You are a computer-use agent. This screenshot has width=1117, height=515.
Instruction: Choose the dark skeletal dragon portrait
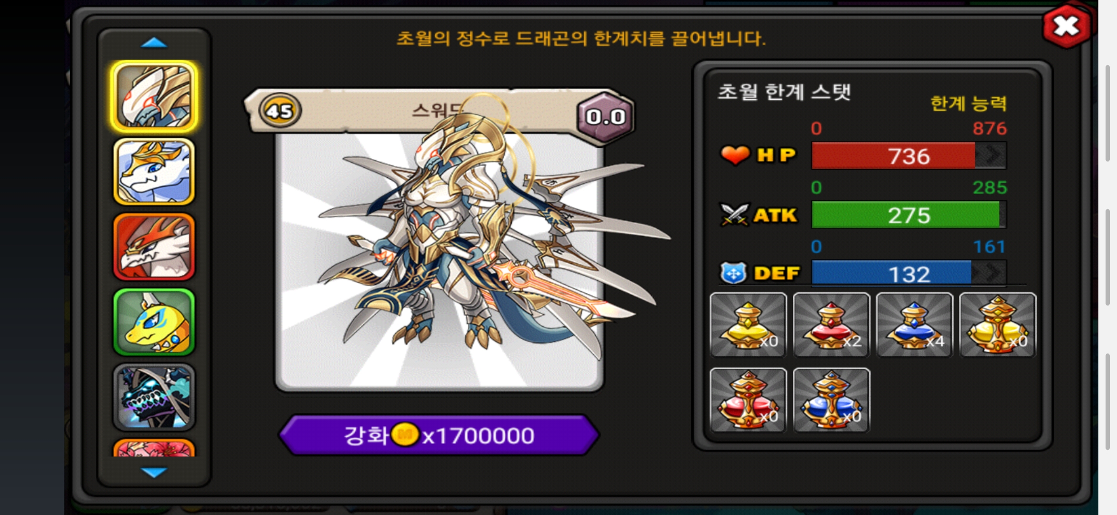click(154, 397)
